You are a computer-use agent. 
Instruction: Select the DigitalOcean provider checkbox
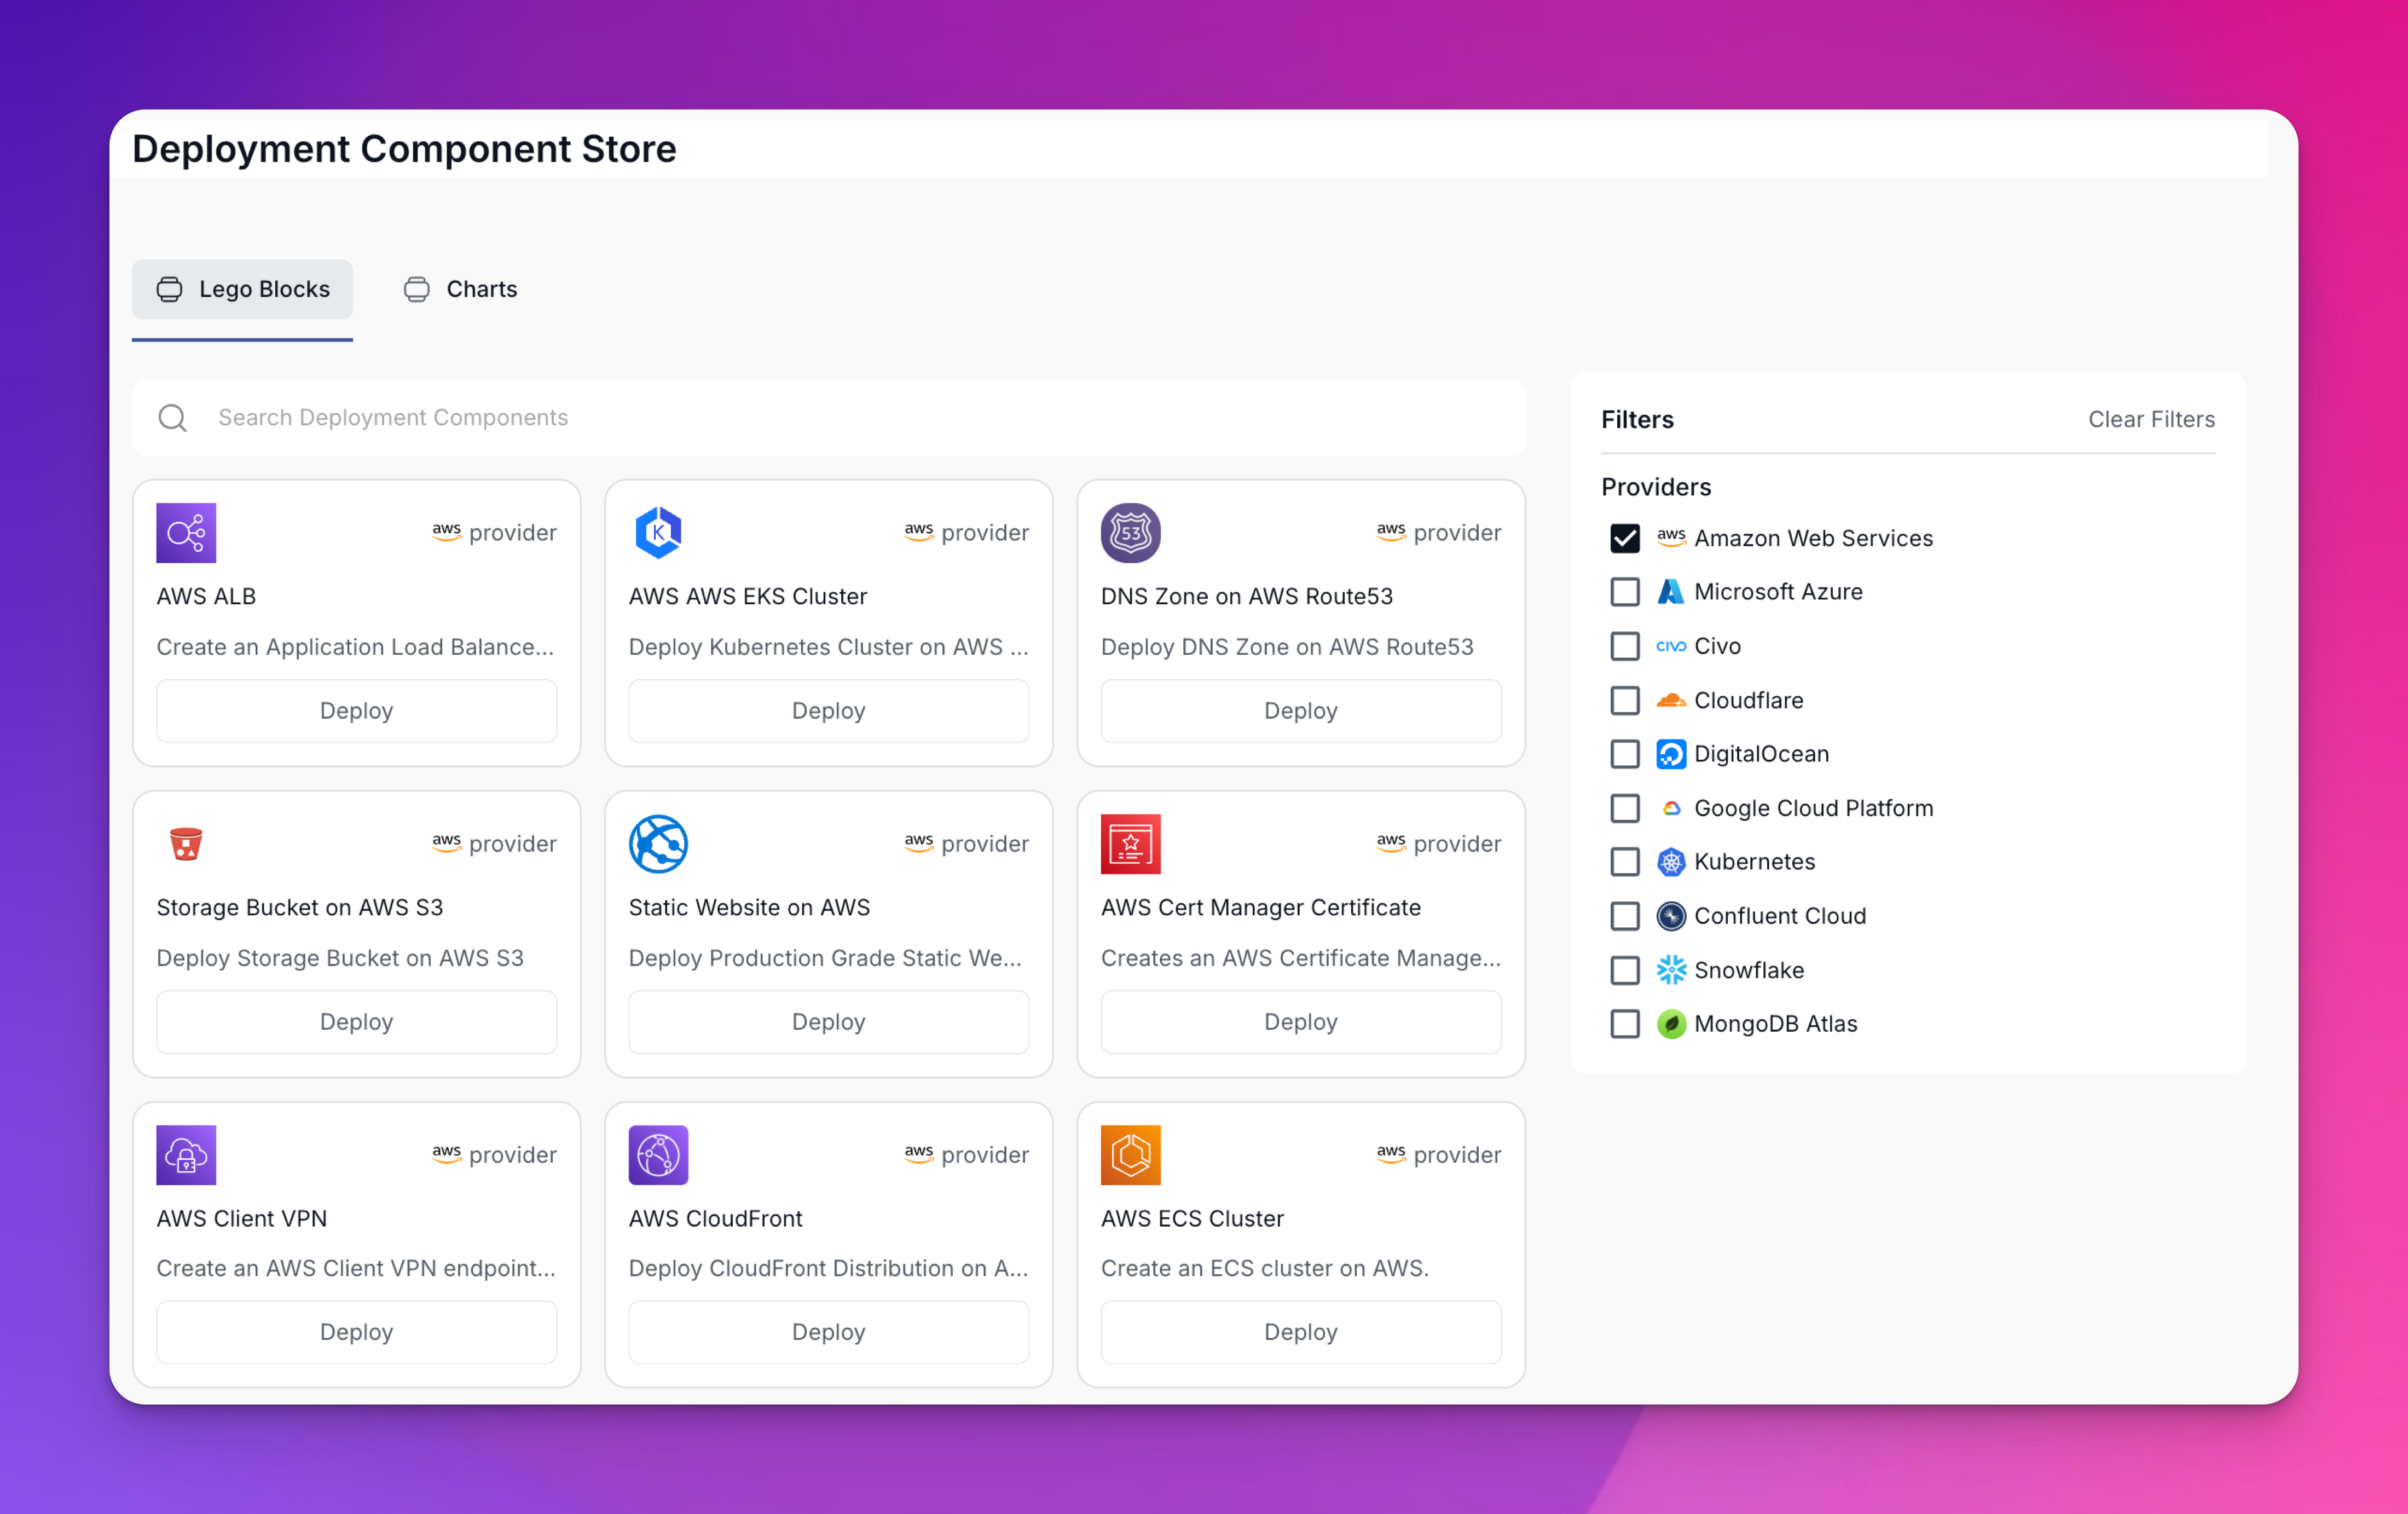(1624, 754)
